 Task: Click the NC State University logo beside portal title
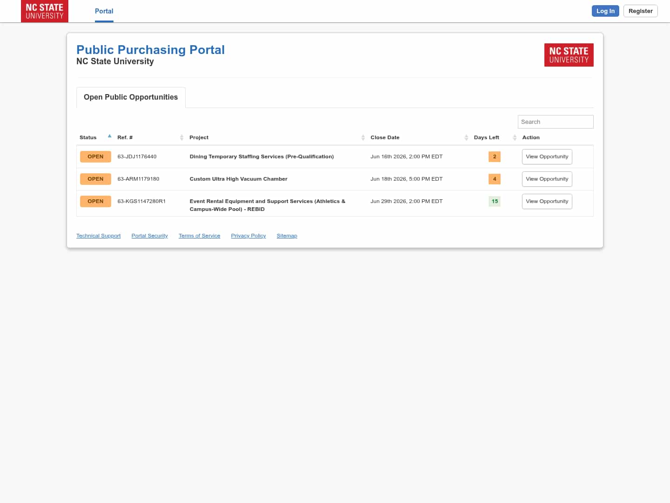point(569,55)
